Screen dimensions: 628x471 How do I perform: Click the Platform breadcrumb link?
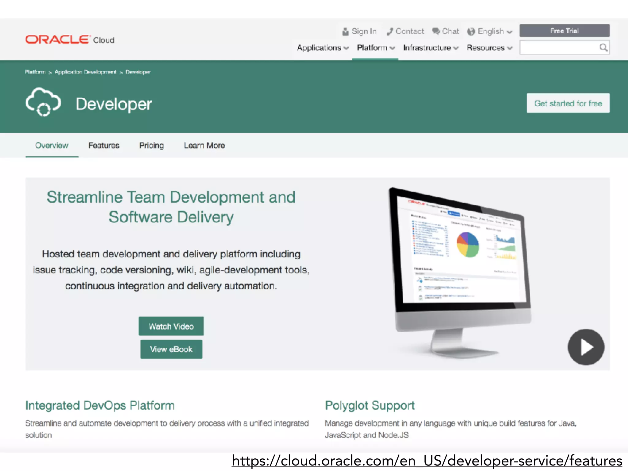click(35, 72)
